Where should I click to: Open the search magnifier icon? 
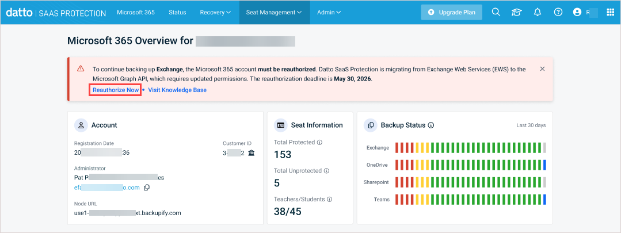496,12
